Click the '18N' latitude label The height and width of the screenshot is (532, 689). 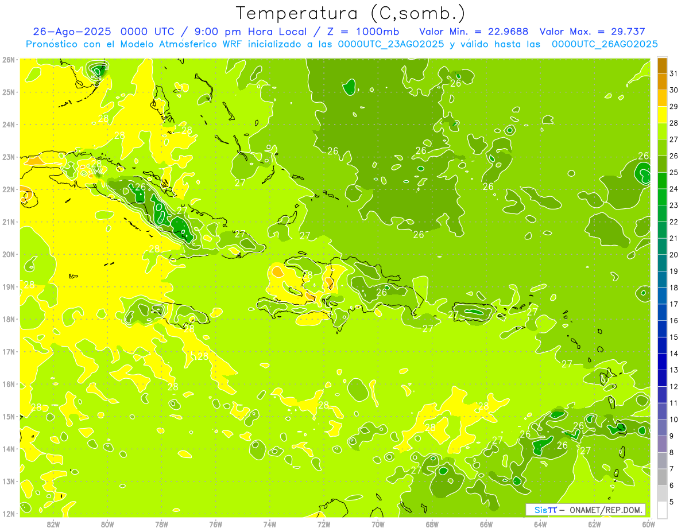(x=9, y=319)
